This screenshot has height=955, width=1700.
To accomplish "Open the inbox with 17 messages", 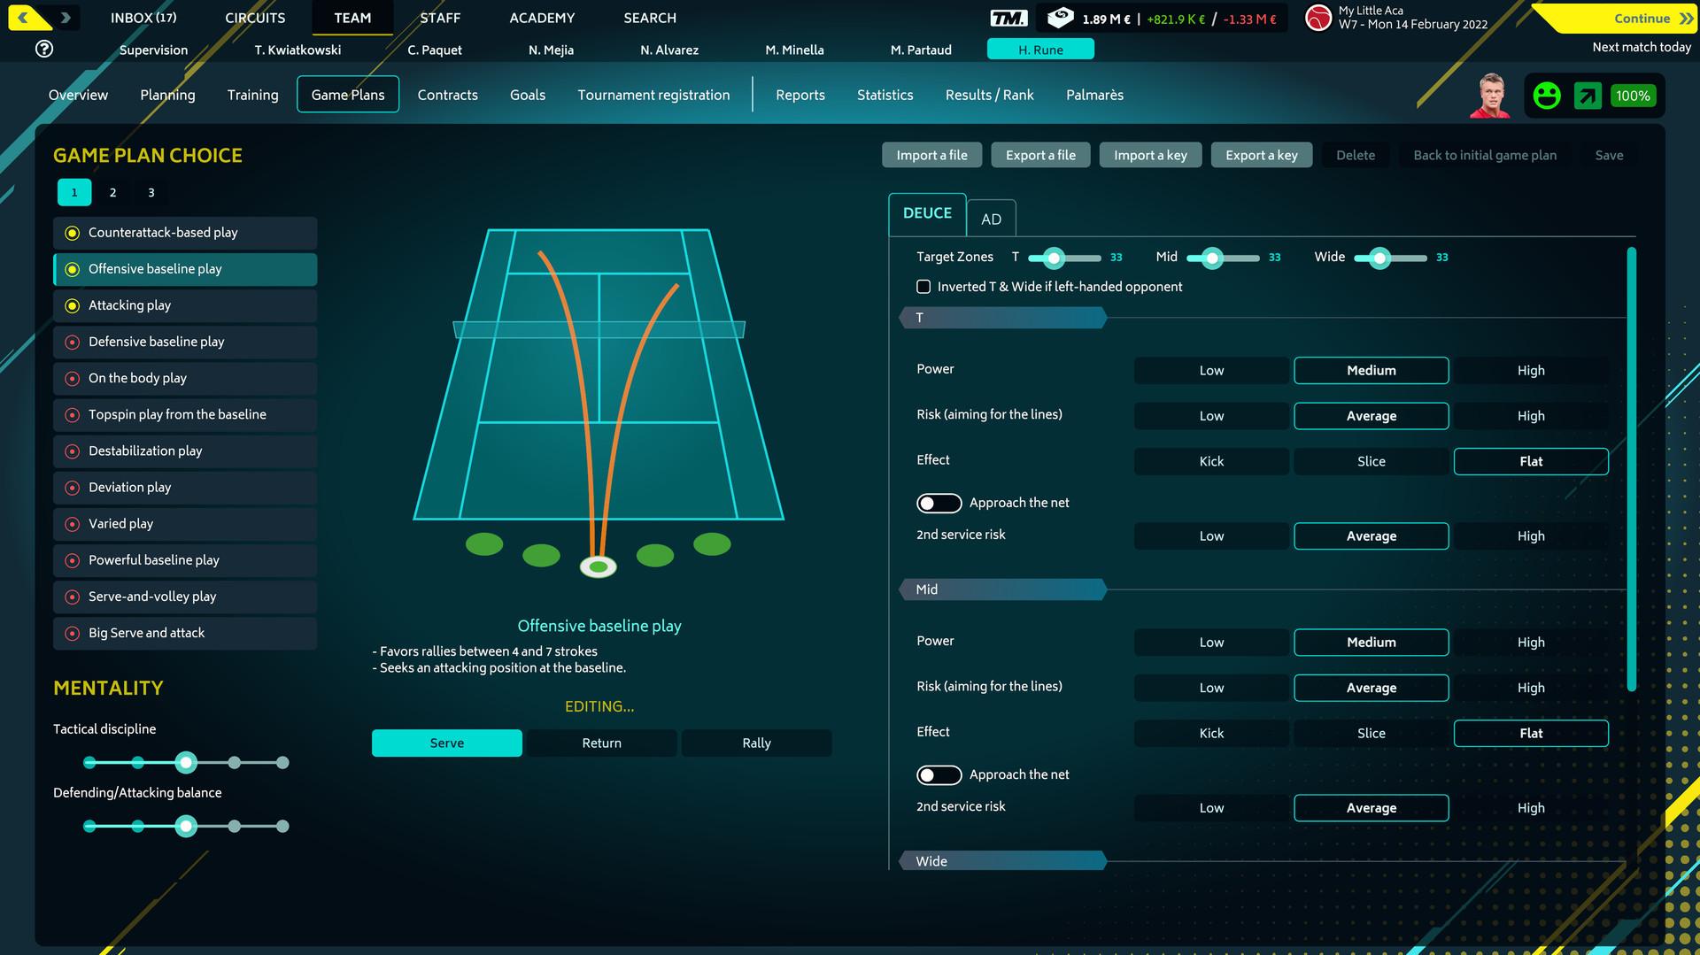I will [x=142, y=18].
